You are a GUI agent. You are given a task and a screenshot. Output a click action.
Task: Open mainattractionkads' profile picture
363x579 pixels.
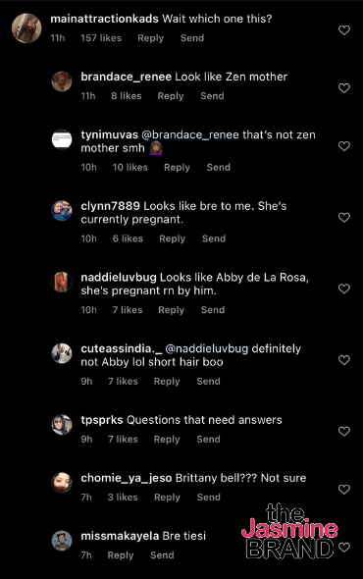point(26,28)
